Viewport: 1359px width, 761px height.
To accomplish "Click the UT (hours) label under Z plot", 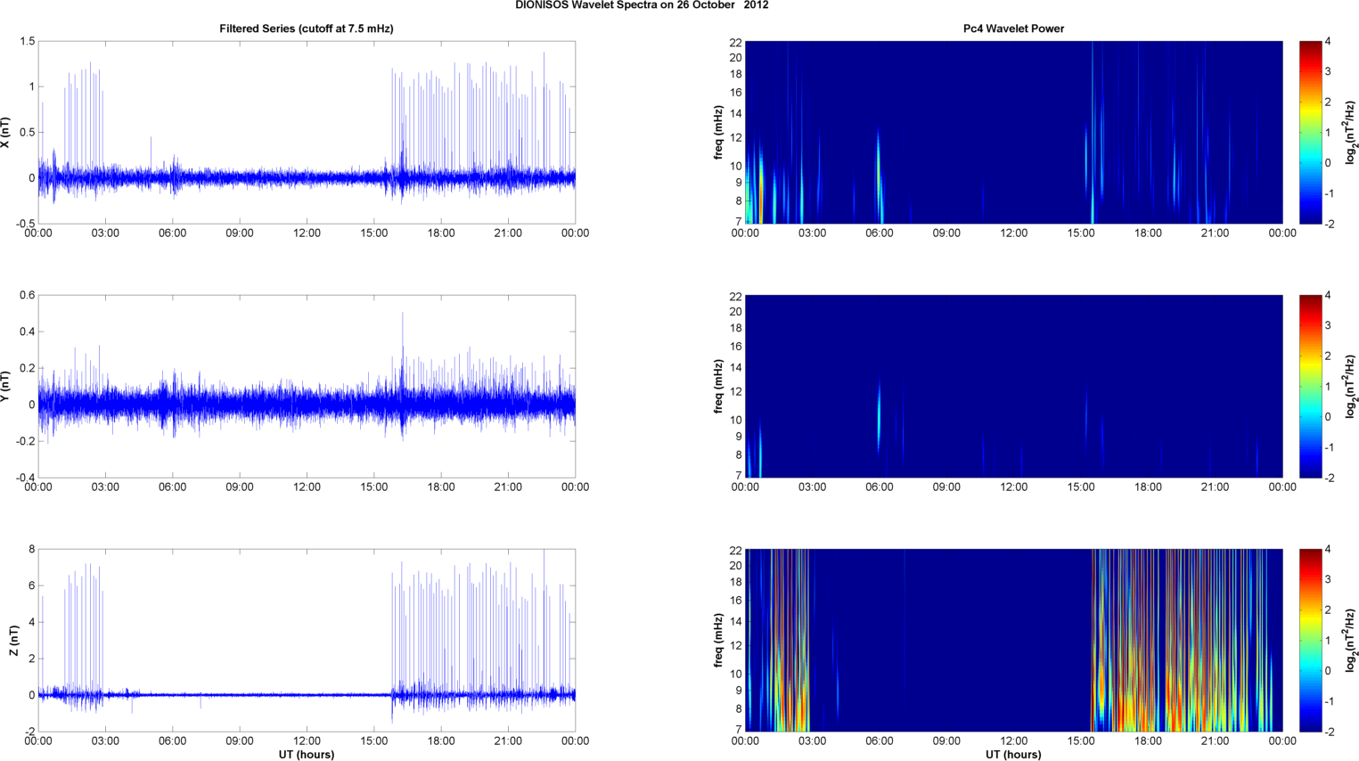I will [x=307, y=754].
